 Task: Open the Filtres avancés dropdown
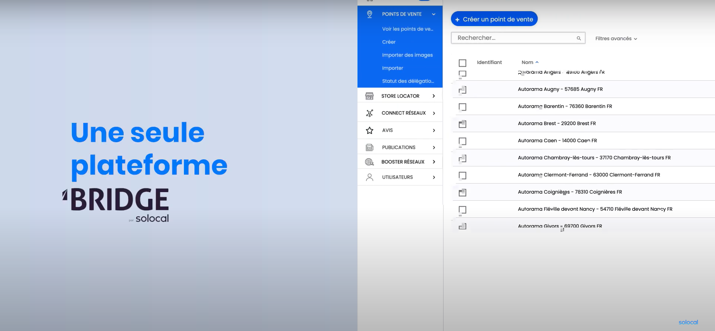point(616,39)
